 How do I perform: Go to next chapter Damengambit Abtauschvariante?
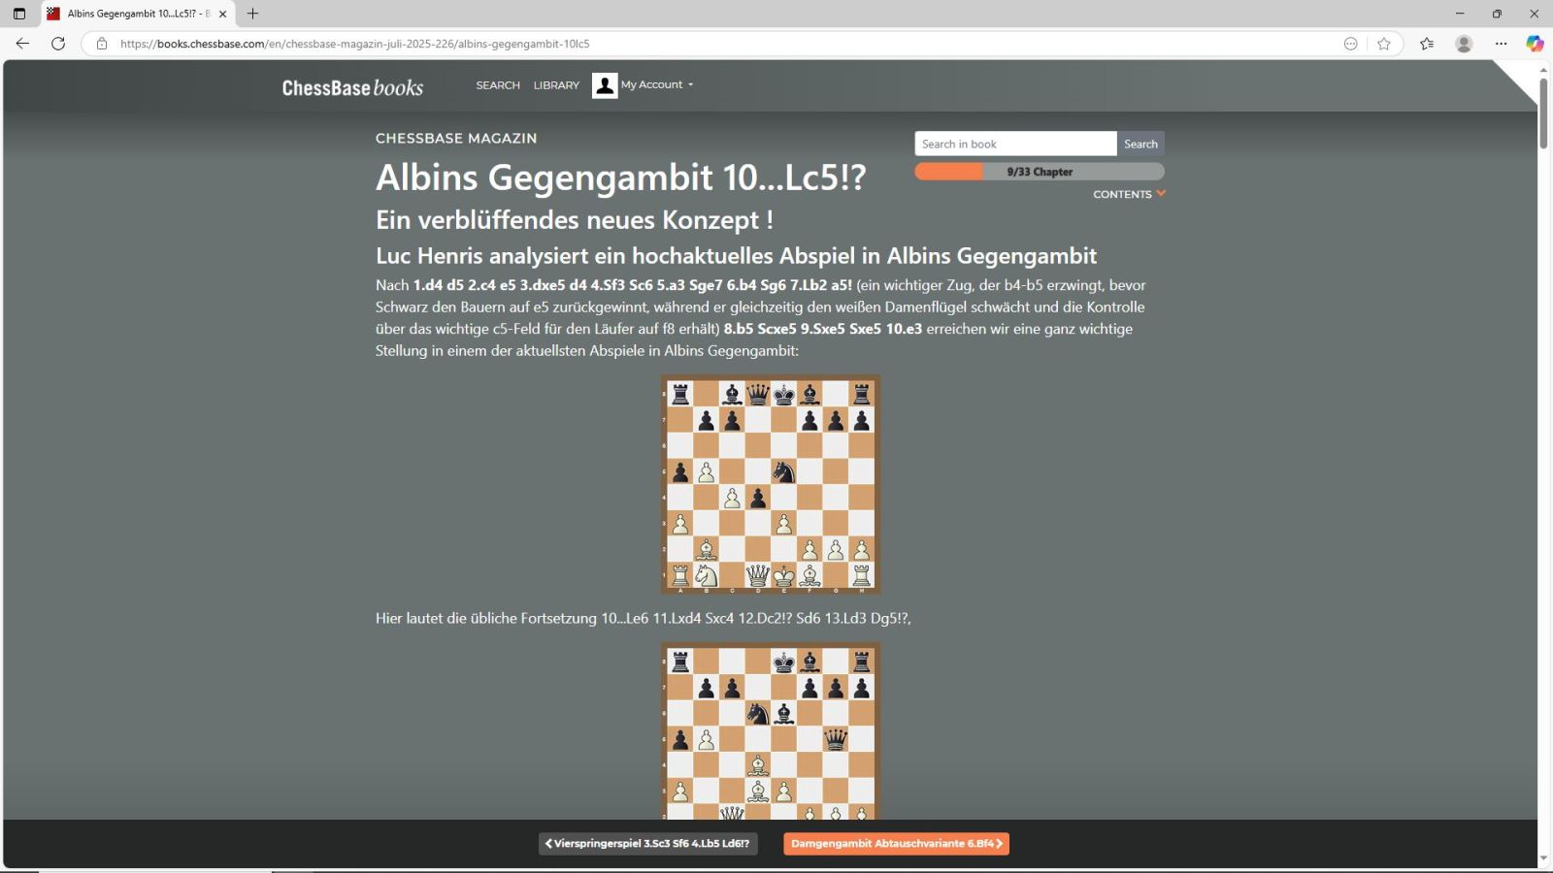pyautogui.click(x=896, y=844)
